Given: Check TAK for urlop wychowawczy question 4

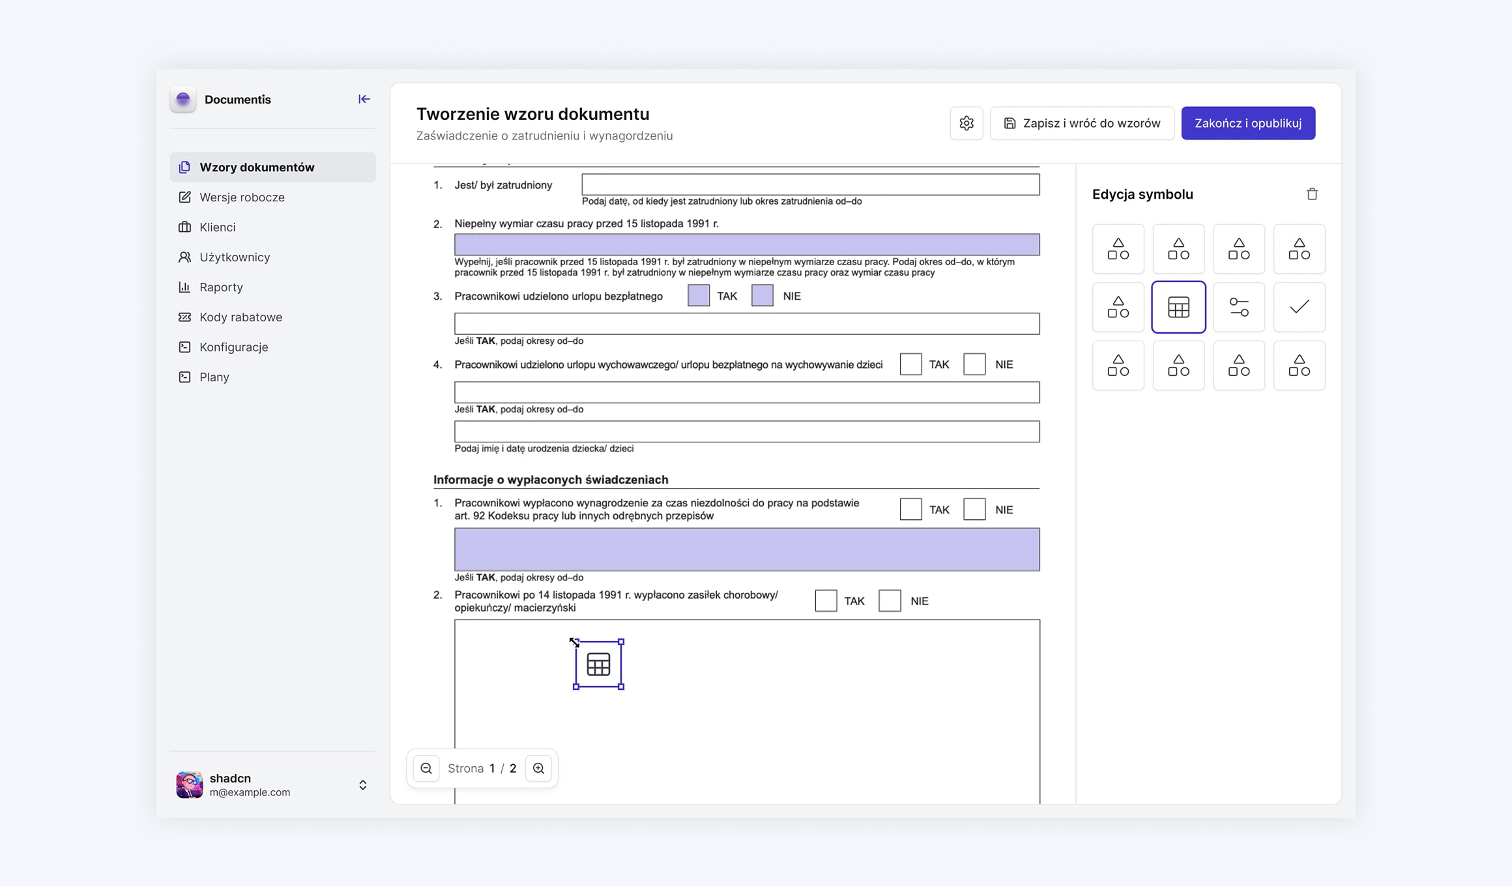Looking at the screenshot, I should (910, 364).
